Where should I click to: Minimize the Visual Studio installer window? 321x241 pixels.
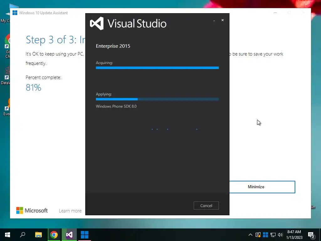pyautogui.click(x=214, y=20)
